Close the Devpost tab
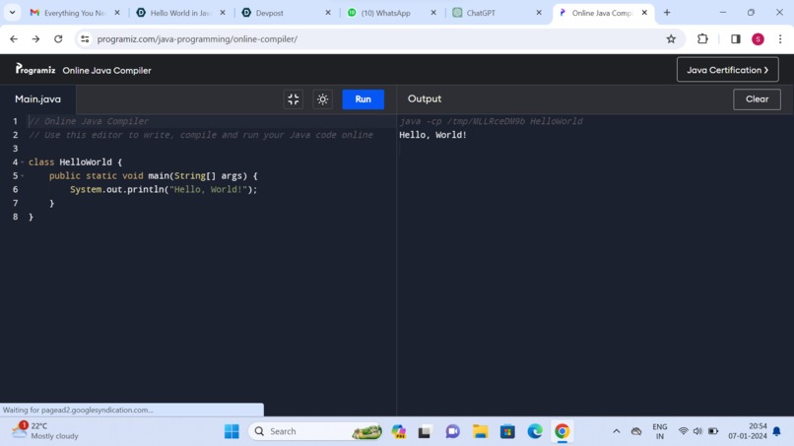The height and width of the screenshot is (446, 794). (x=328, y=13)
